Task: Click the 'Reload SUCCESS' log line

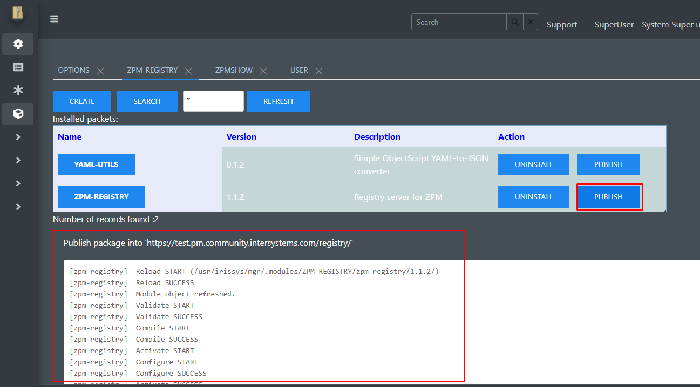Action: 132,283
